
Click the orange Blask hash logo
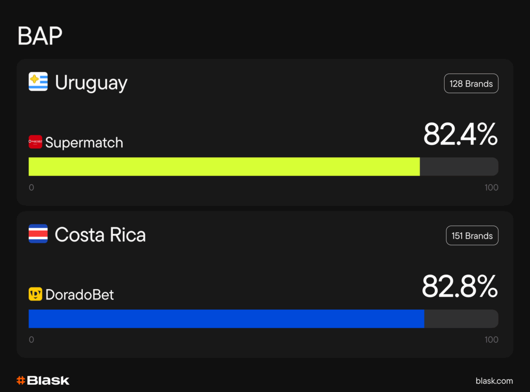click(21, 381)
